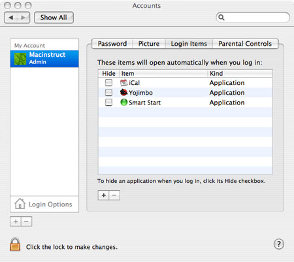Remove login item with minus button
This screenshot has width=294, height=262.
point(114,195)
